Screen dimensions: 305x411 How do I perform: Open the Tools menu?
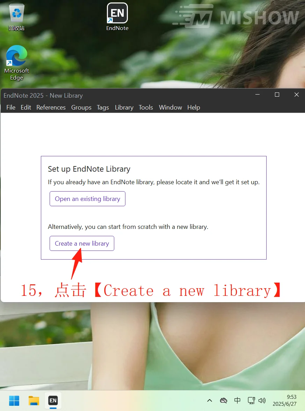pos(146,107)
